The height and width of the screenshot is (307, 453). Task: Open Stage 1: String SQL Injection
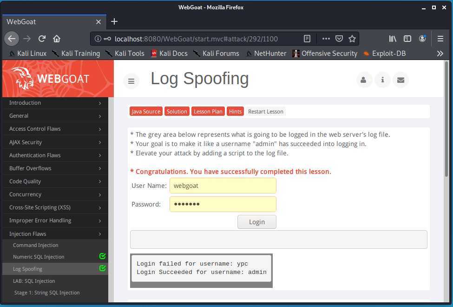(x=47, y=293)
